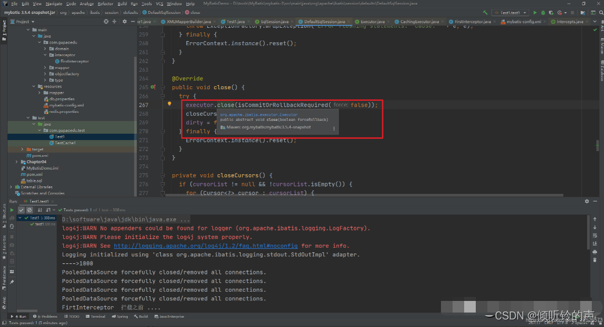Screen dimensions: 604x327
Task: Click the DefaultSqlSession breadcrumb
Action: [x=161, y=12]
